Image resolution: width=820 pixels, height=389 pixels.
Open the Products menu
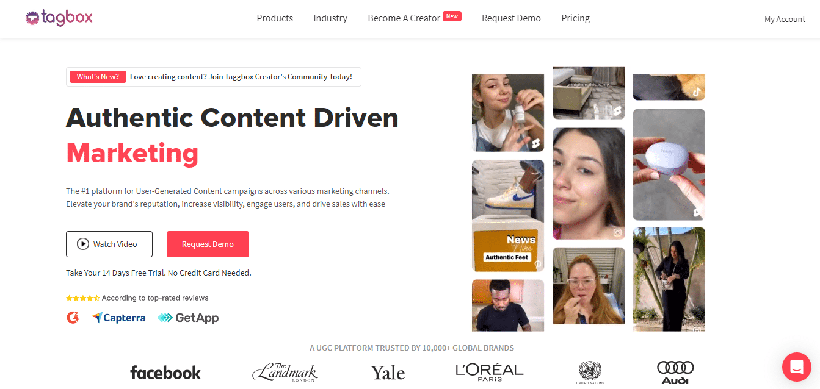point(275,18)
